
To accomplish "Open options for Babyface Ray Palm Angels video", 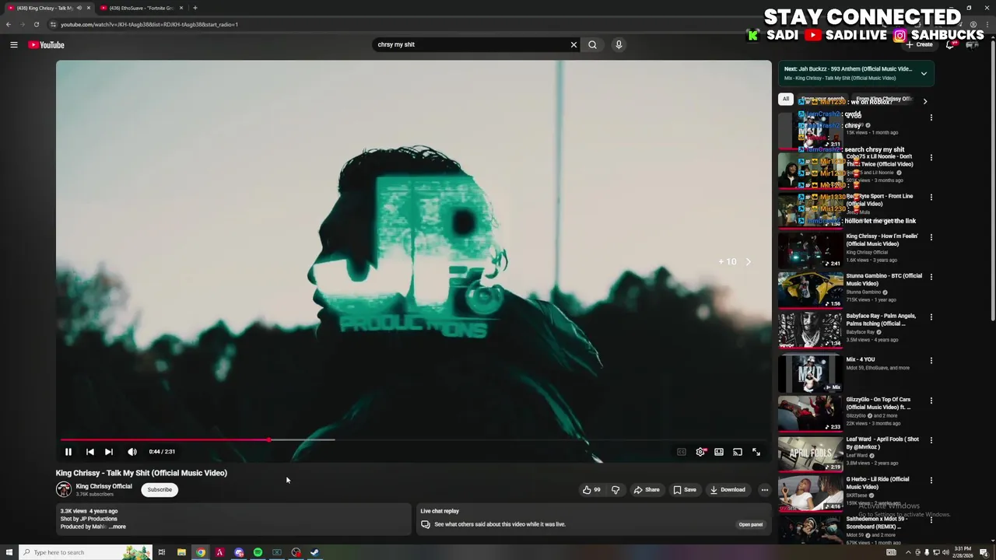I will tap(931, 317).
